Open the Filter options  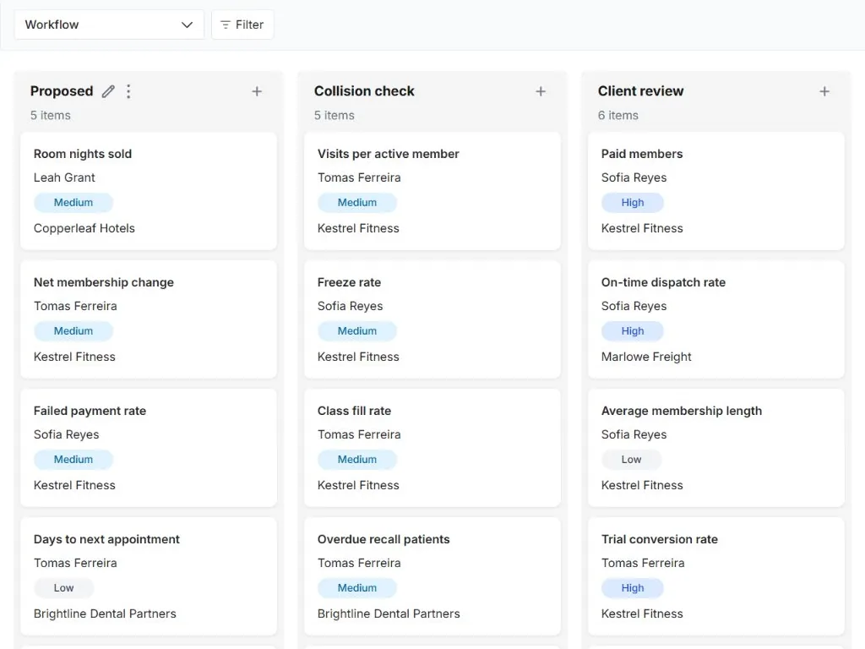coord(242,25)
